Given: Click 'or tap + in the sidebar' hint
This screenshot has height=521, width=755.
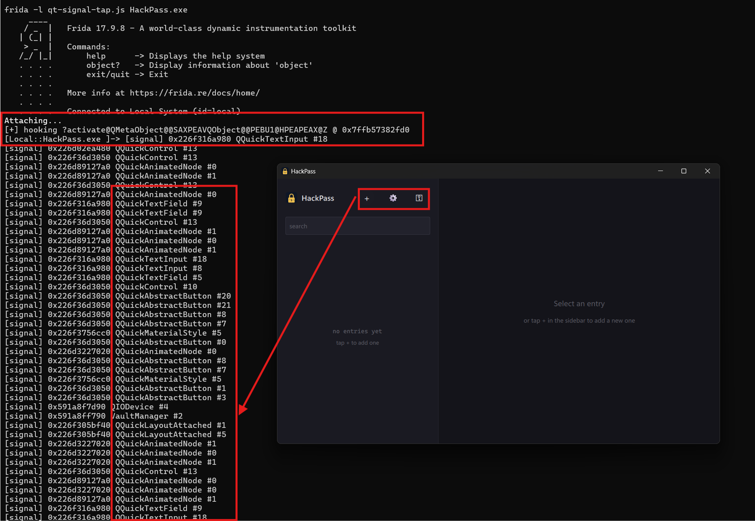Looking at the screenshot, I should tap(579, 321).
